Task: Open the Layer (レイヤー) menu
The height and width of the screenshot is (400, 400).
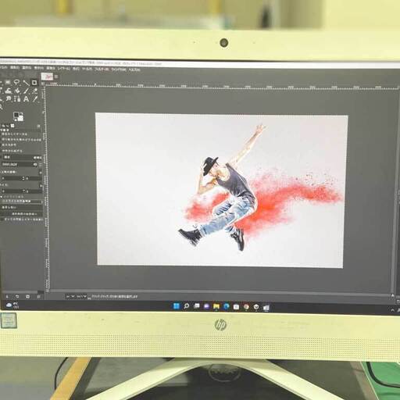Action: 63,69
